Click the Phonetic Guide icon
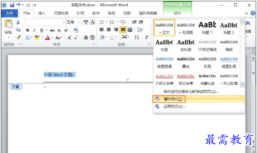 86,22
